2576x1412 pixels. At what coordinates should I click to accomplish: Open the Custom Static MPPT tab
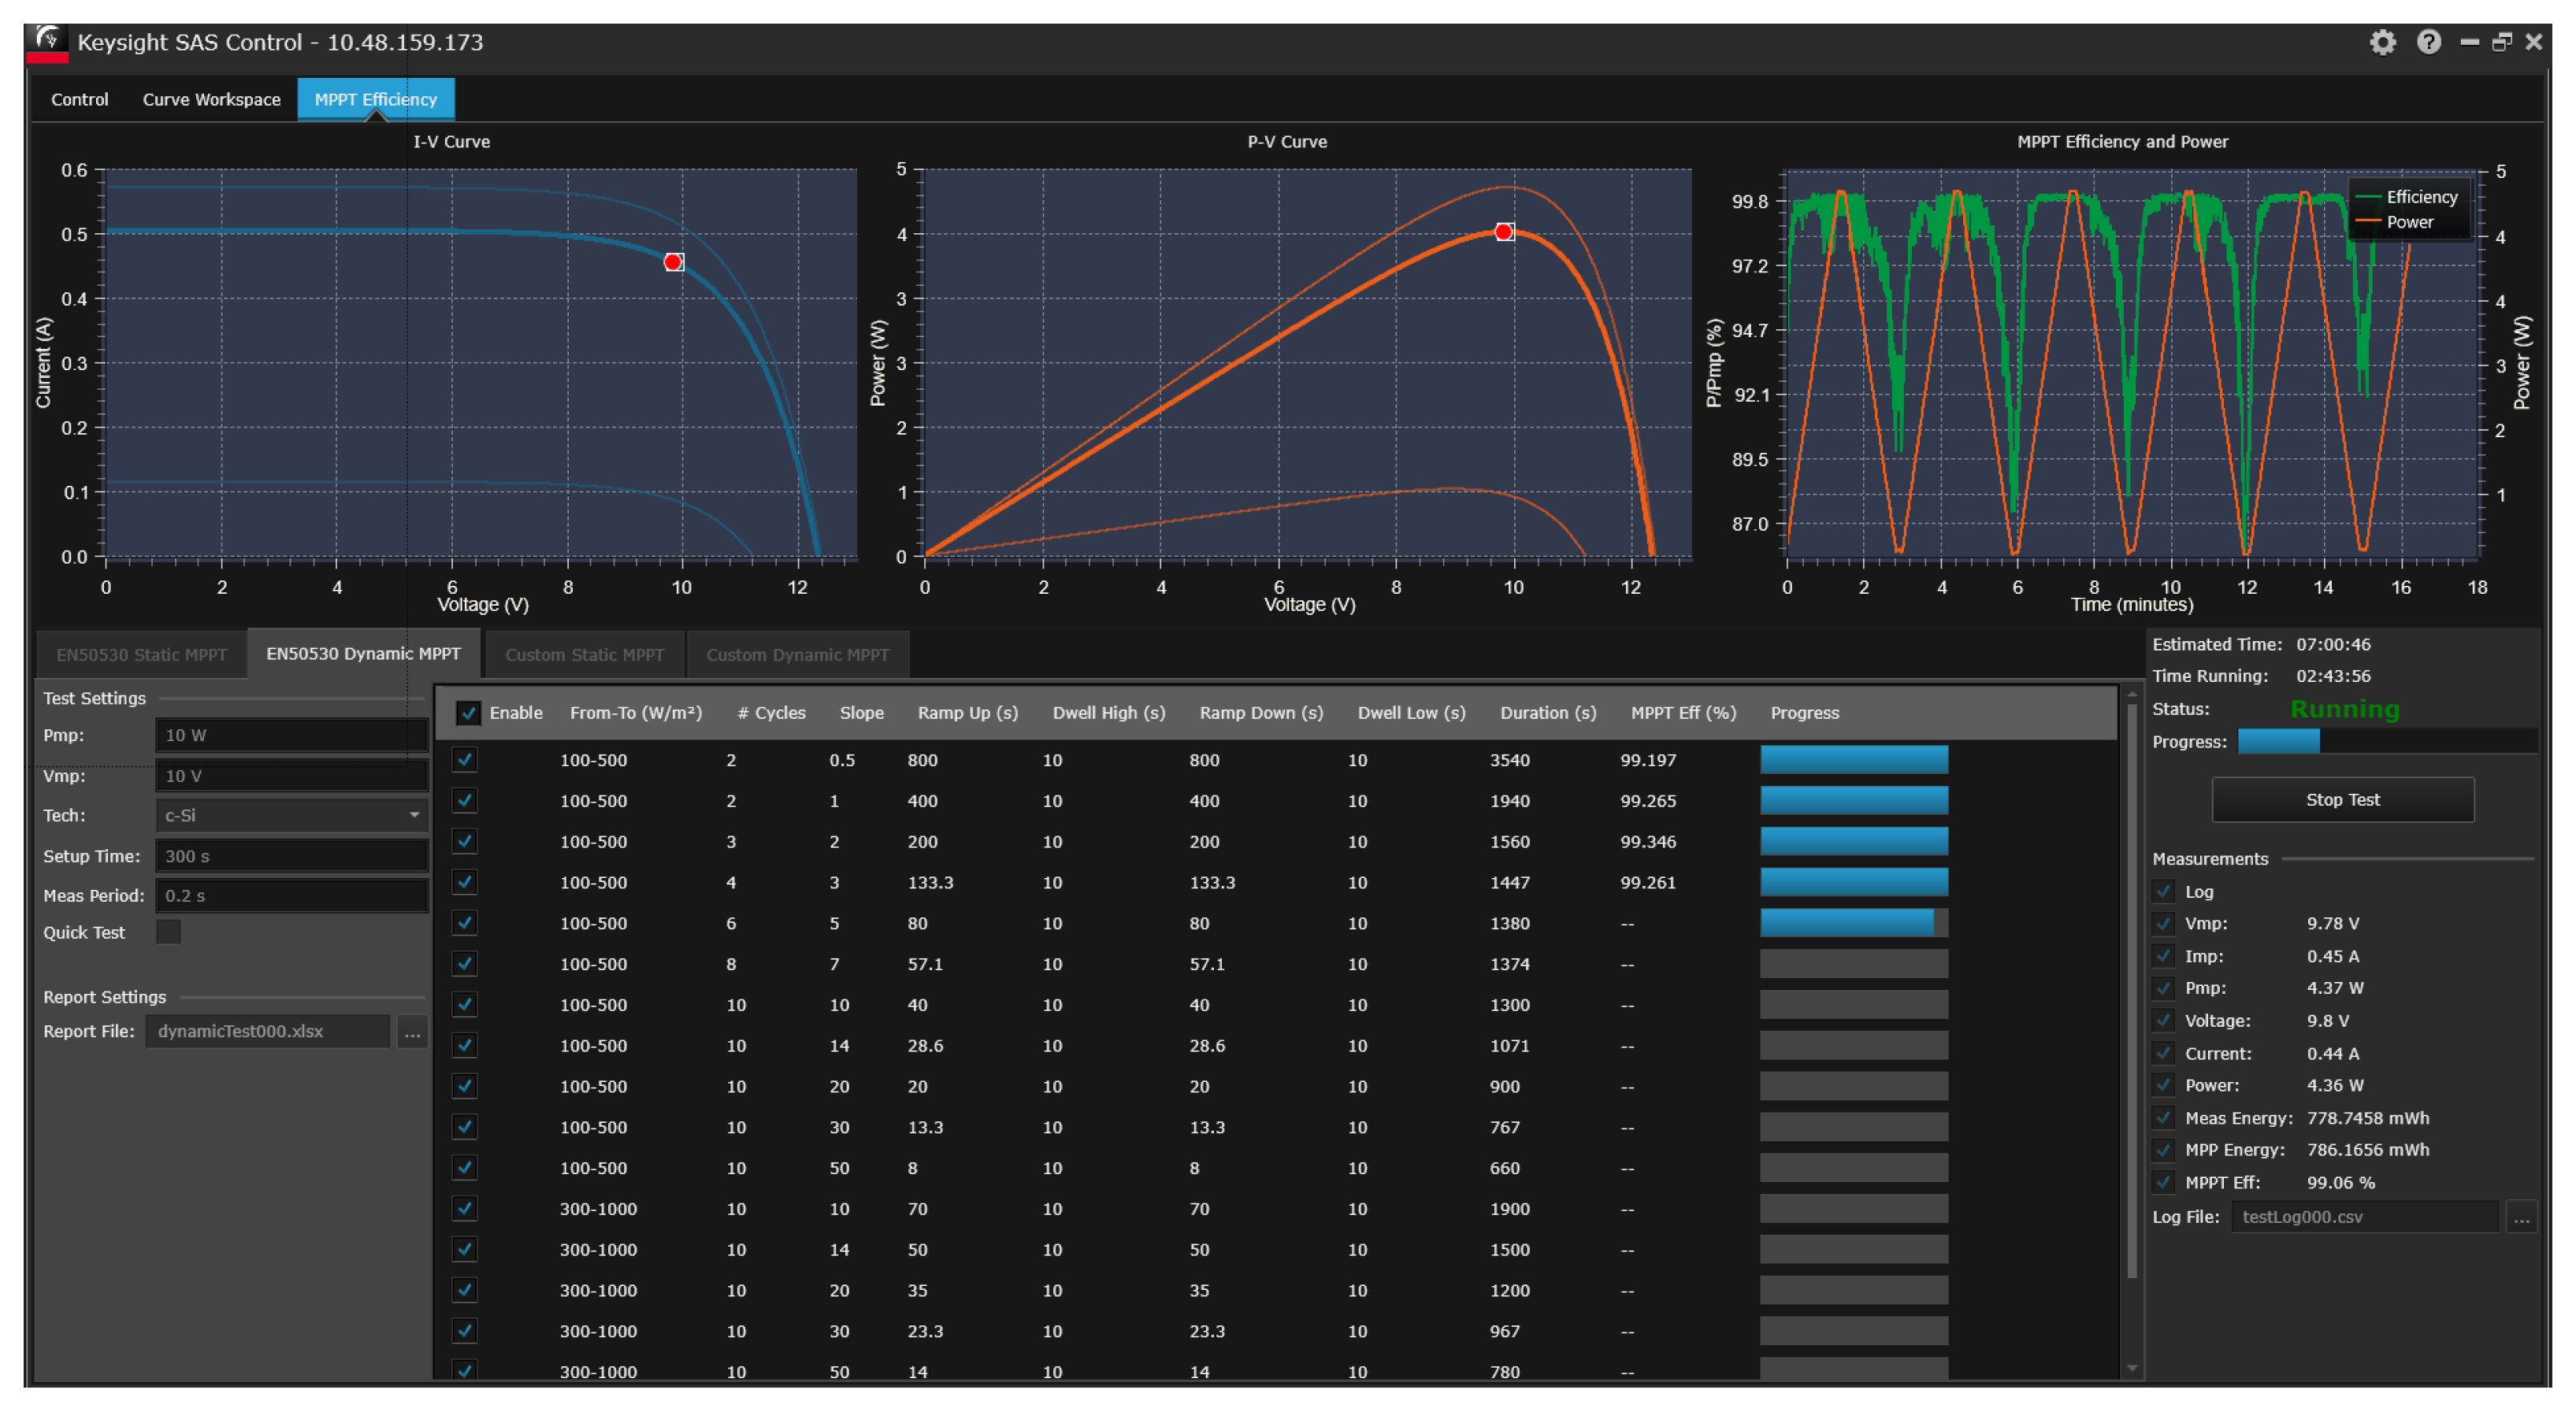[x=584, y=655]
